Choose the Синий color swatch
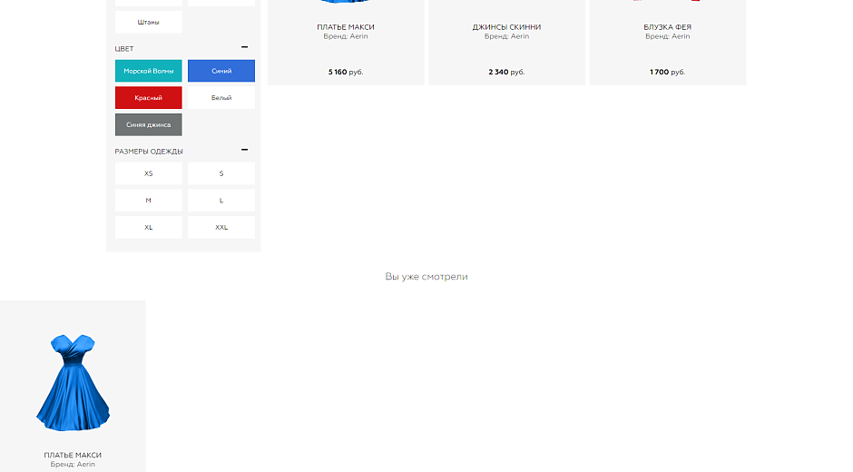This screenshot has height=472, width=853. (x=221, y=71)
